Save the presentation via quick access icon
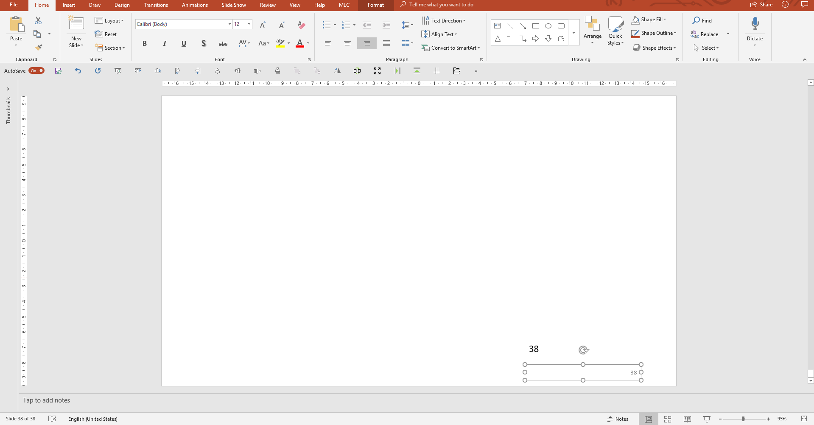This screenshot has width=814, height=425. tap(58, 71)
